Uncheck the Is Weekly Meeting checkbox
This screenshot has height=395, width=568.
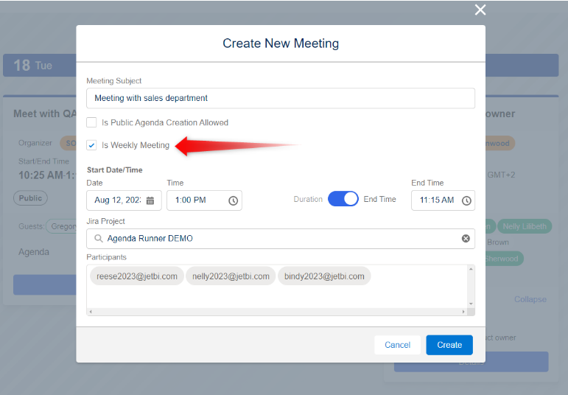[91, 145]
